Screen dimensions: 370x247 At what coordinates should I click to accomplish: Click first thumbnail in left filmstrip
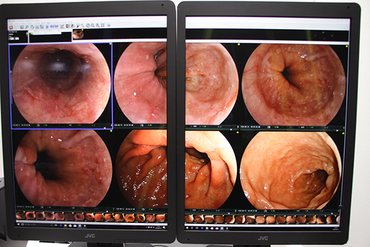(x=20, y=217)
